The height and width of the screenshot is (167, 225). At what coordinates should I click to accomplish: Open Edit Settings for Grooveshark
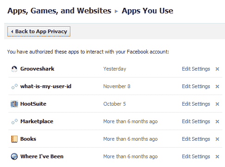(196, 69)
